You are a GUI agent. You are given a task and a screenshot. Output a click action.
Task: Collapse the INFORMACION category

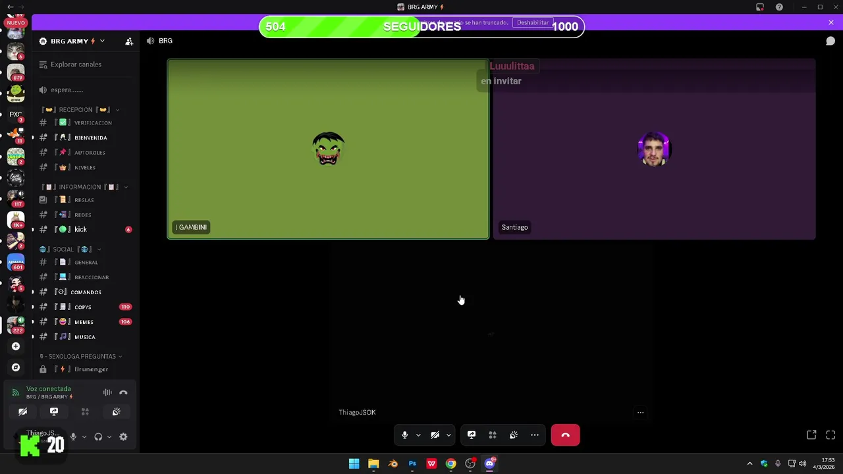pos(84,187)
